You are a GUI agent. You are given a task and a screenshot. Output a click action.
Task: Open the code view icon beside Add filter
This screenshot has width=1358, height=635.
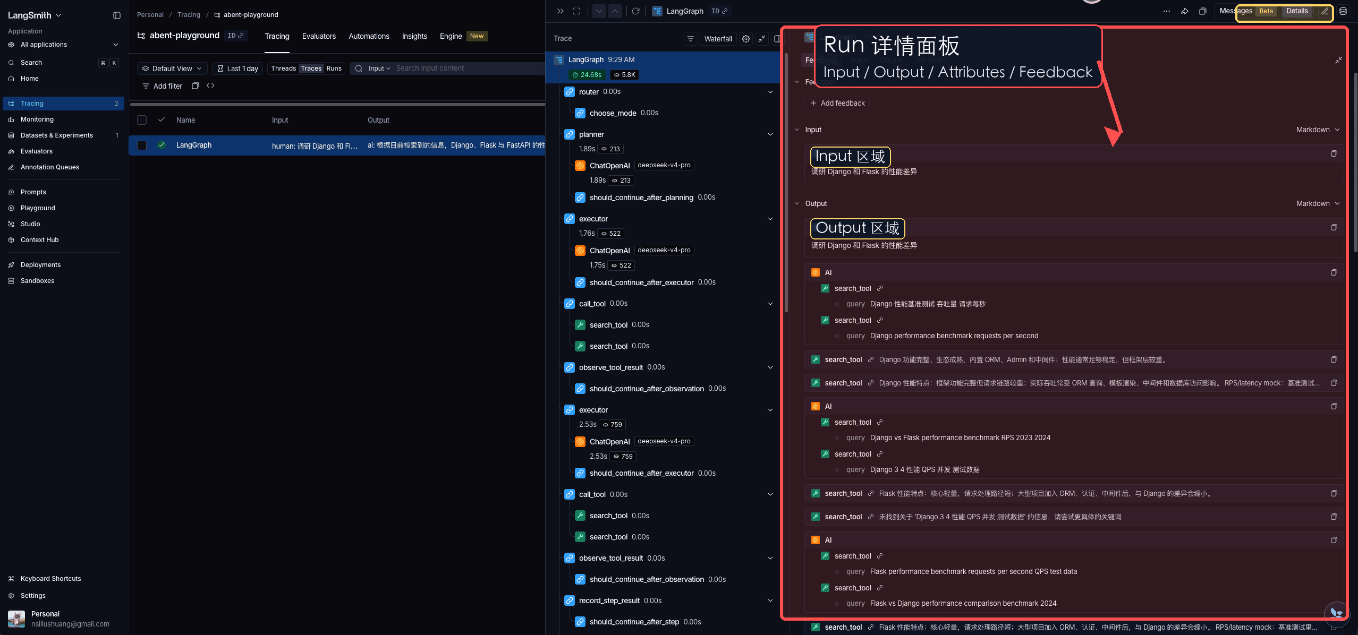click(x=210, y=85)
